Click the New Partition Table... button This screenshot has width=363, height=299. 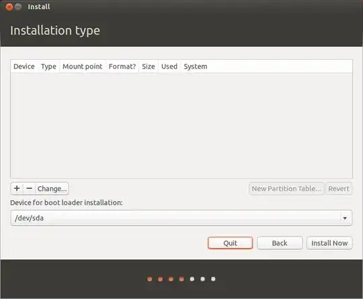coord(286,189)
